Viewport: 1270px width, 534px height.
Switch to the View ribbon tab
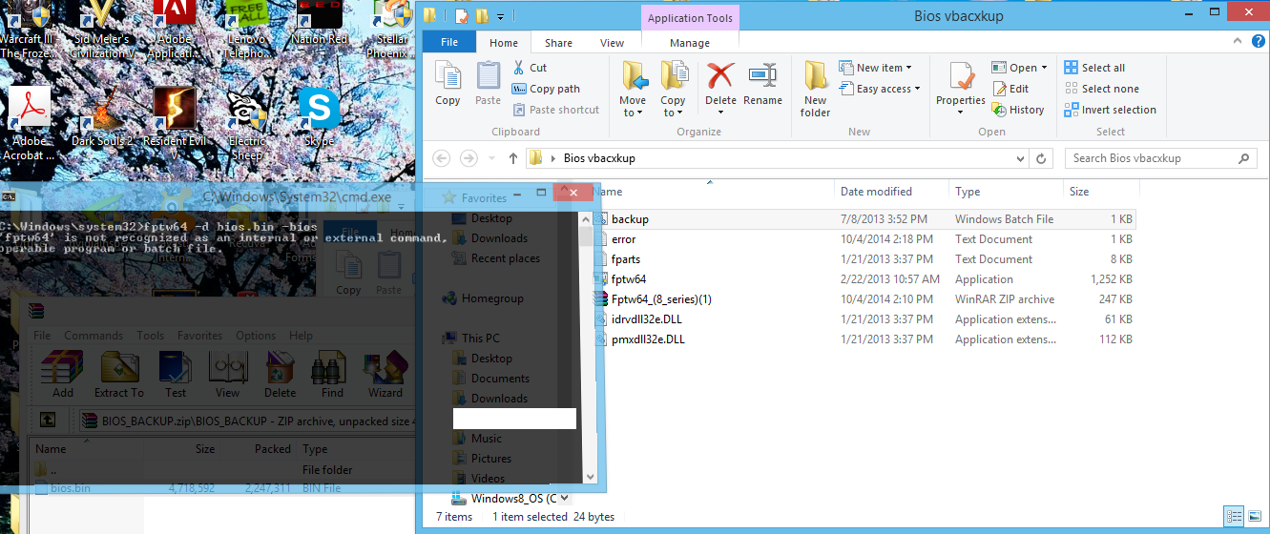(613, 43)
